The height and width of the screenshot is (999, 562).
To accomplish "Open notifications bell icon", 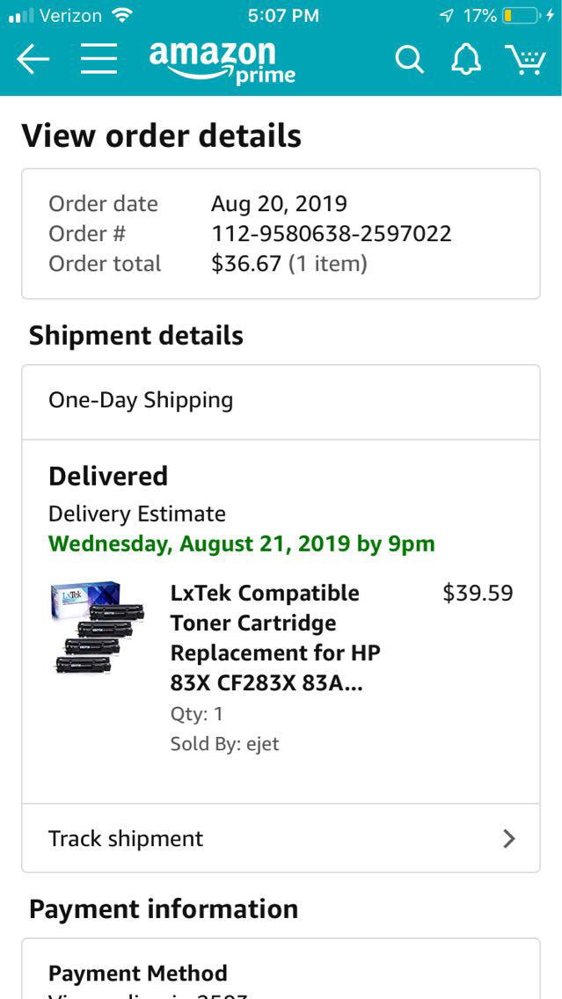I will (466, 60).
